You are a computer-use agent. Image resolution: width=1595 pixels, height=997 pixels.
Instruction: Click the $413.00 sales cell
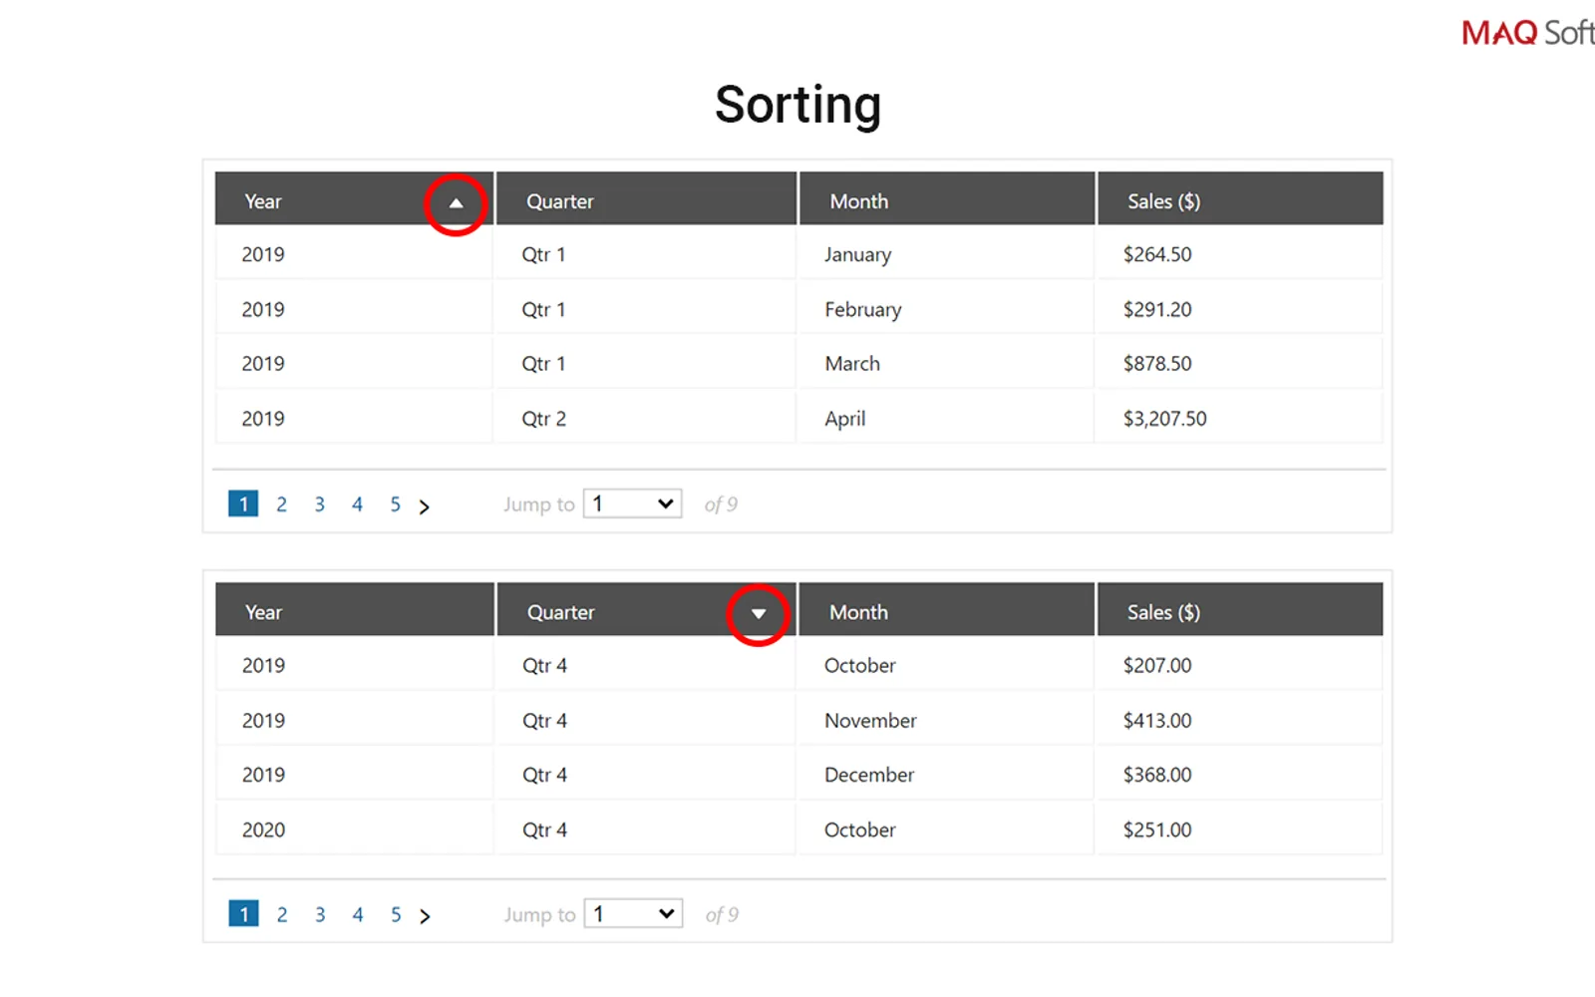(x=1239, y=720)
